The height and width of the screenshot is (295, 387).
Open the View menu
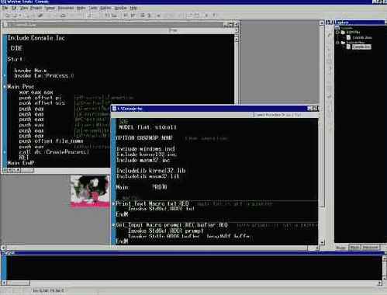click(24, 9)
